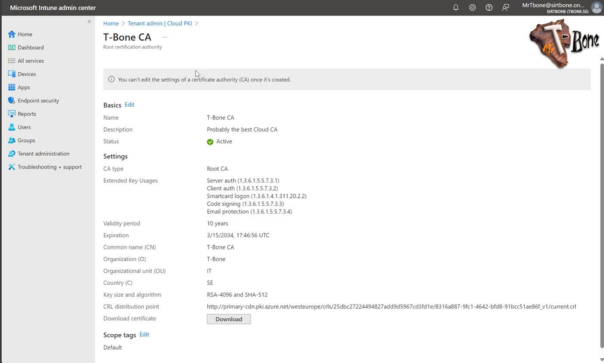Open the notifications bell
This screenshot has width=604, height=363.
pos(455,7)
